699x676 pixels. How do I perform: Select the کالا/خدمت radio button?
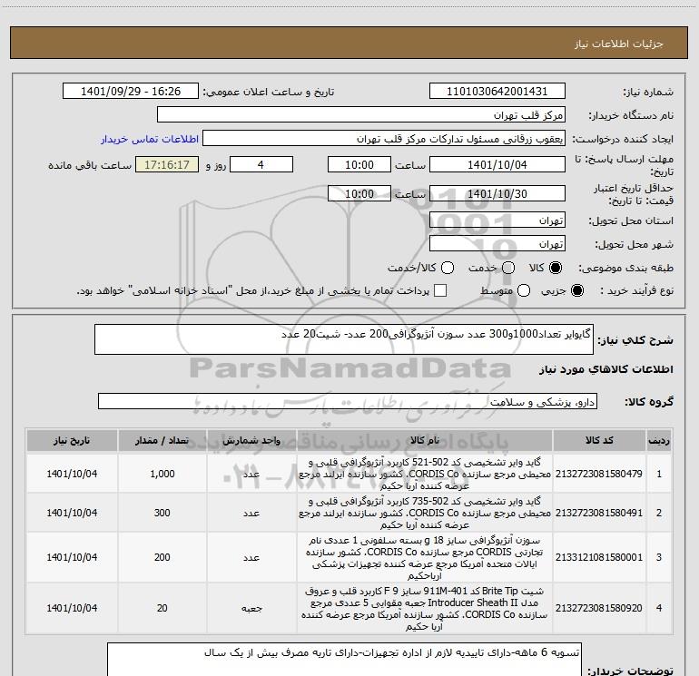(448, 268)
